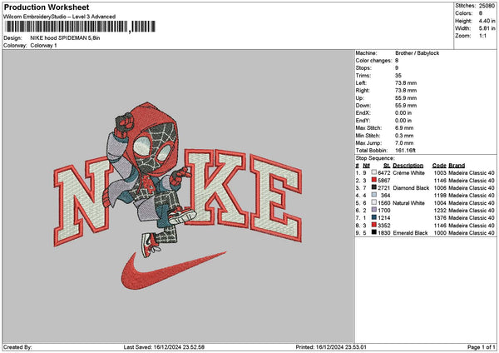
Task: Click stitch count 2721 in stop sequence
Action: click(x=384, y=188)
